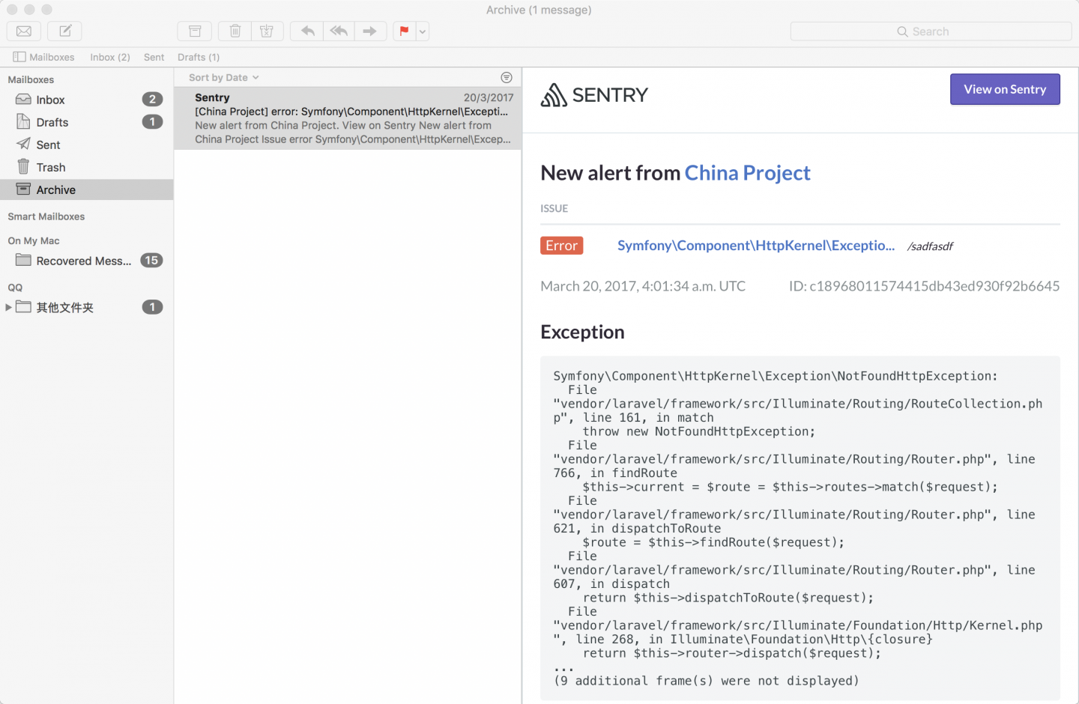
Task: Delete the message with the trash icon
Action: coord(235,31)
